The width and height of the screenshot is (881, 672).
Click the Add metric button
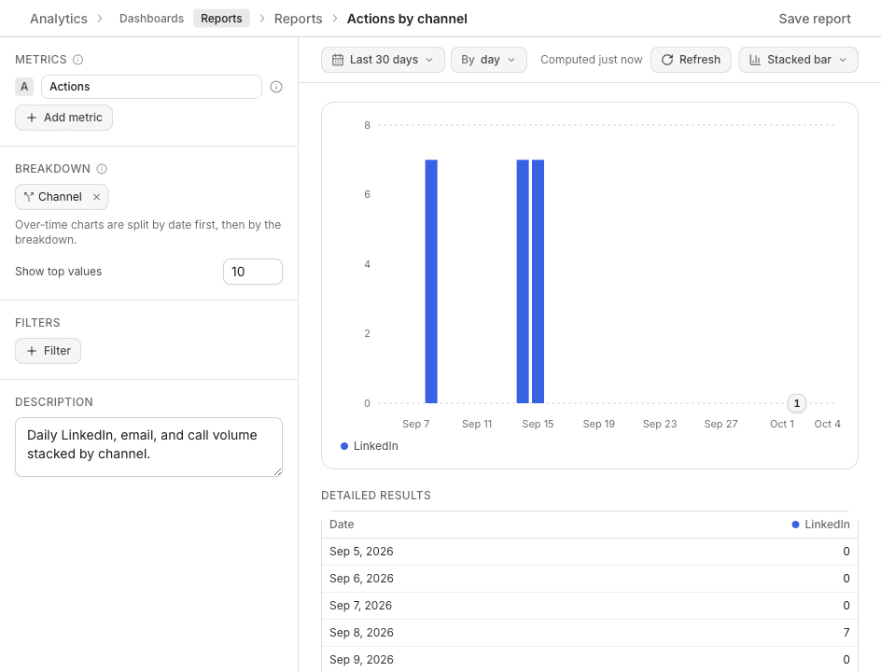pos(63,118)
